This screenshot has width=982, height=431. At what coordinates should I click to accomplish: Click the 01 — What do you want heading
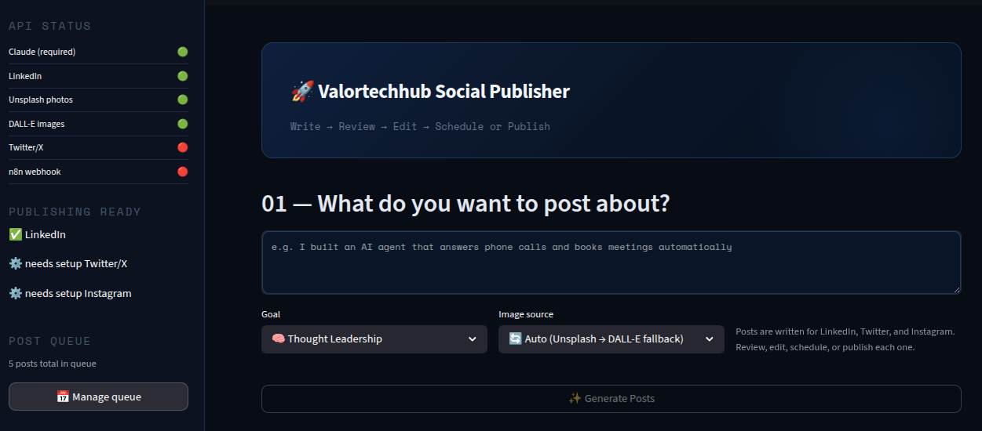(465, 204)
